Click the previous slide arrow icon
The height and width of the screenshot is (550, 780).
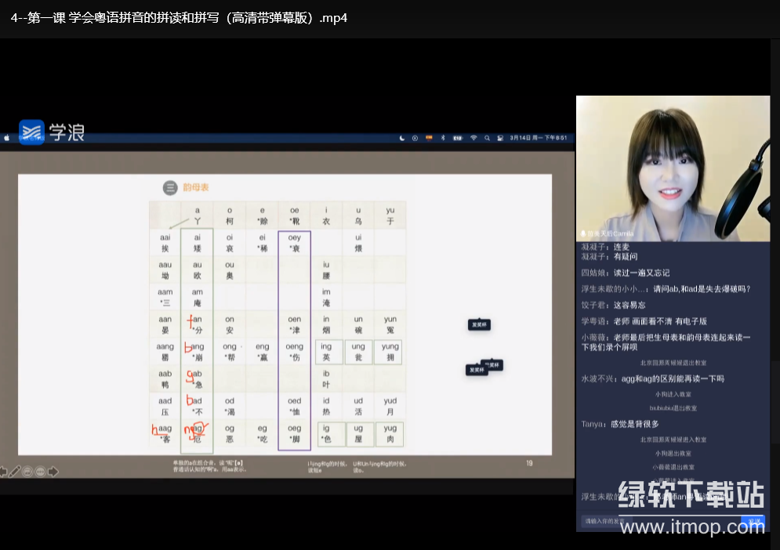(x=3, y=471)
